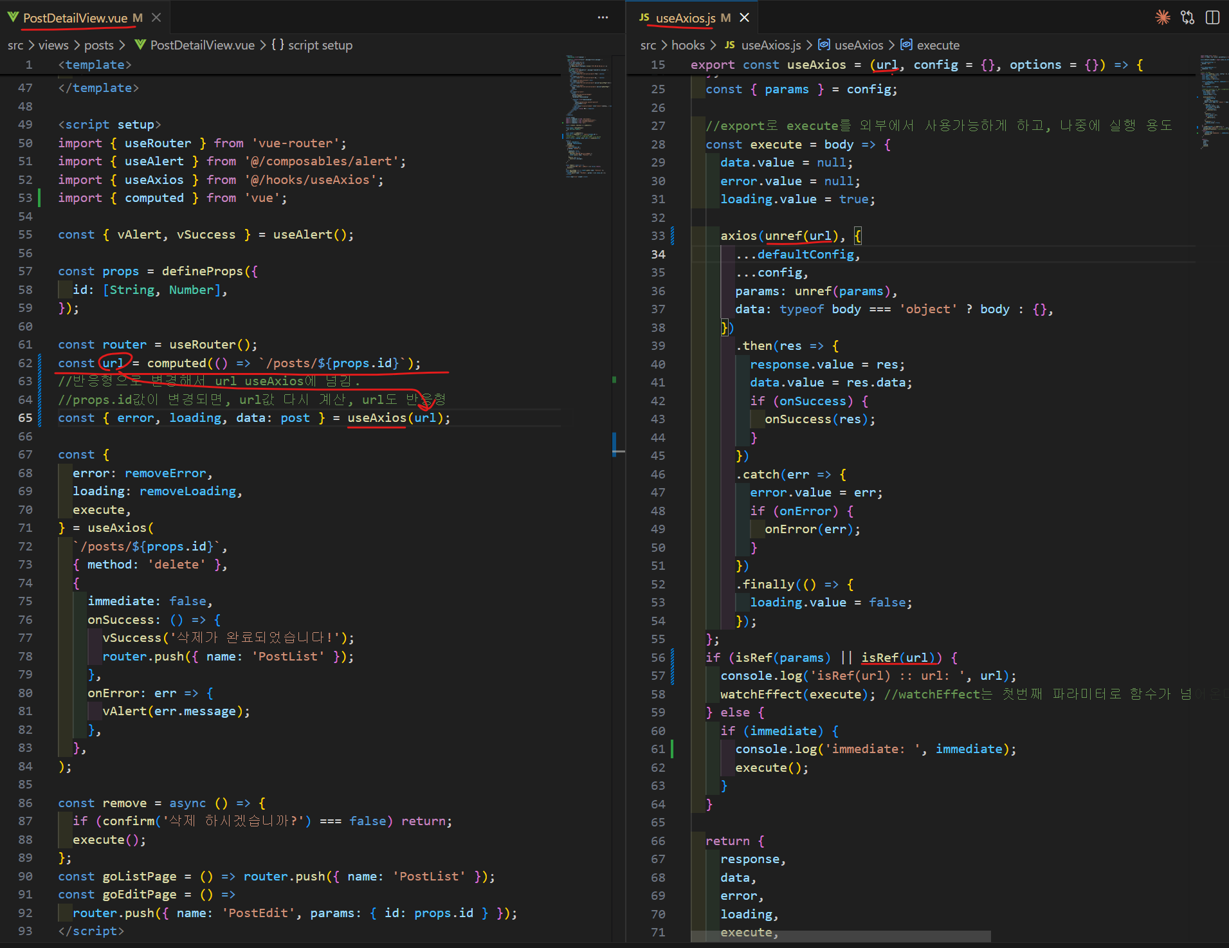This screenshot has height=948, width=1229.
Task: Select line 65 by its line number
Action: (25, 418)
